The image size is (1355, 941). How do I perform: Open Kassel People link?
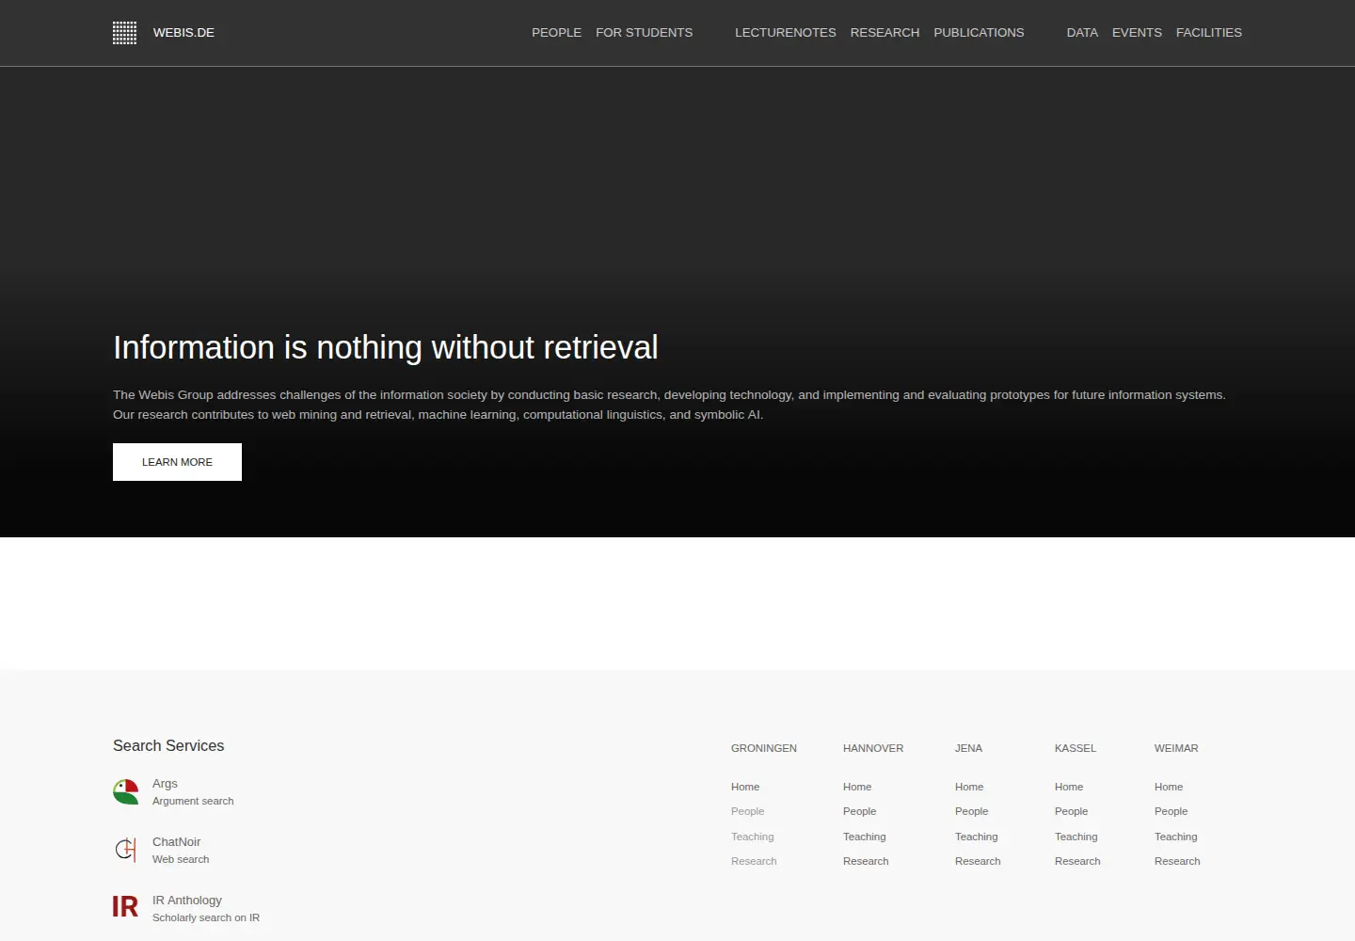pos(1071,811)
